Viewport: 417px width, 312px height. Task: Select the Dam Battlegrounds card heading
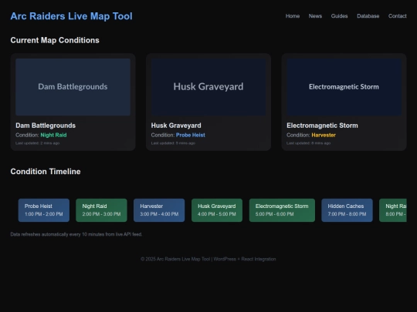[46, 126]
